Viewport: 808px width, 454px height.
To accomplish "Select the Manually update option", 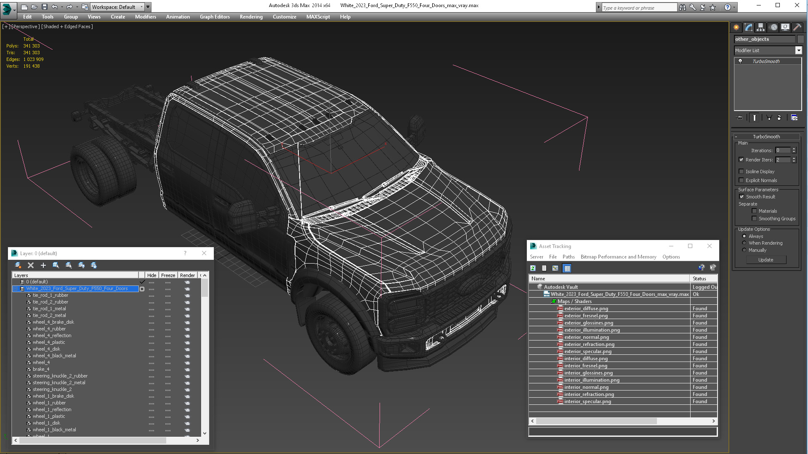I will point(744,250).
